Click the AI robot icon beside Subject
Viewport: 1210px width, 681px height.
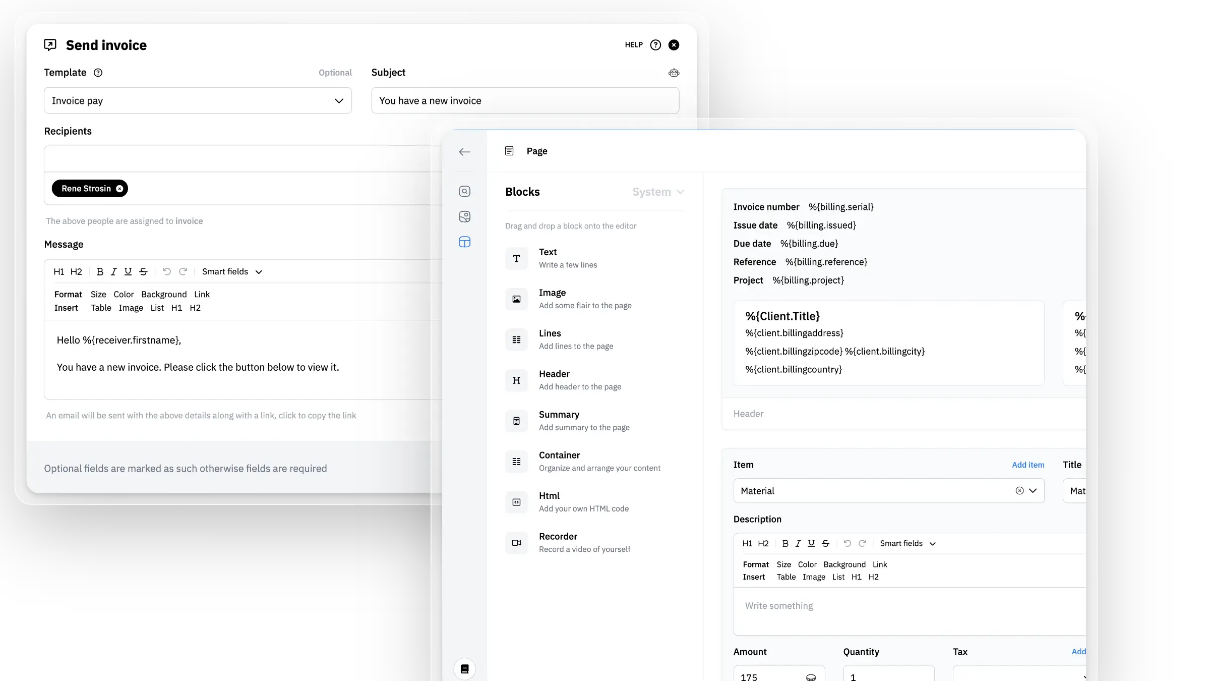pos(674,73)
